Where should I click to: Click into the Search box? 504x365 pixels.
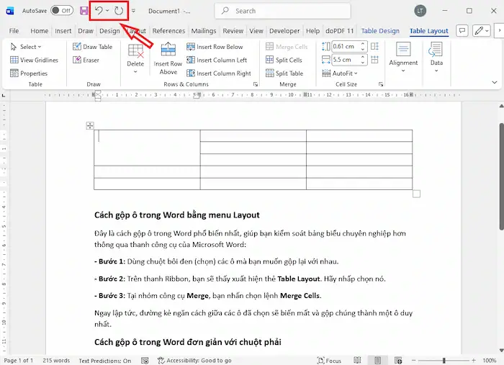(x=282, y=11)
